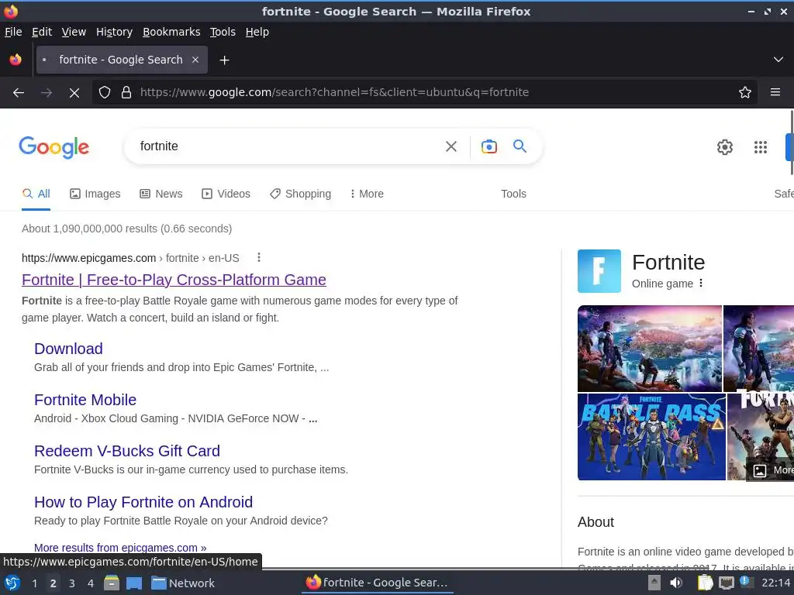Image resolution: width=794 pixels, height=595 pixels.
Task: Switch to the Images results tab
Action: click(95, 194)
